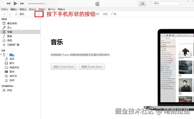Viewport: 194px width, 119px height.
Task: Open the 显示(V) menu
Action: (32, 9)
